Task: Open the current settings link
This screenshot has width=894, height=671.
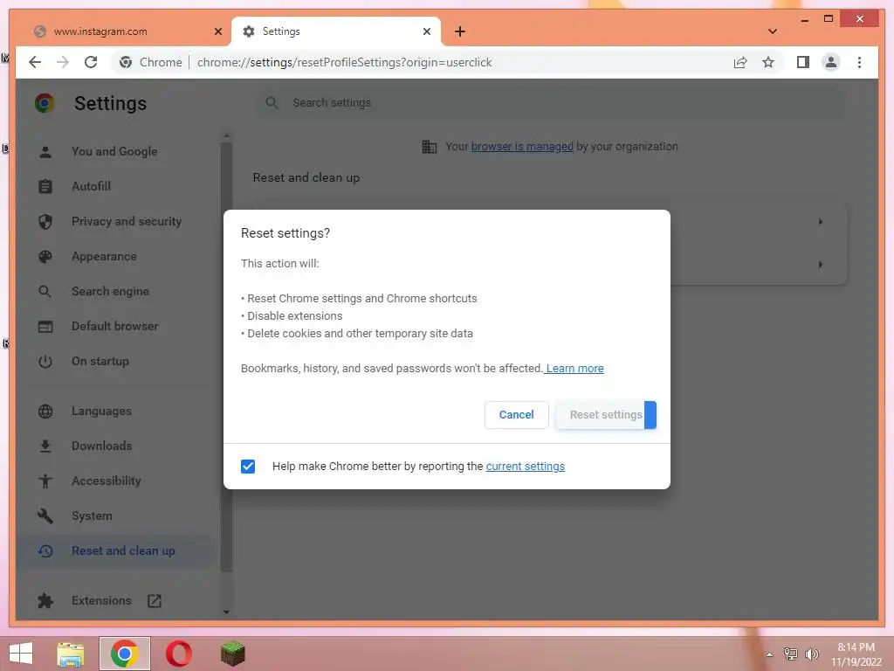Action: pyautogui.click(x=525, y=467)
